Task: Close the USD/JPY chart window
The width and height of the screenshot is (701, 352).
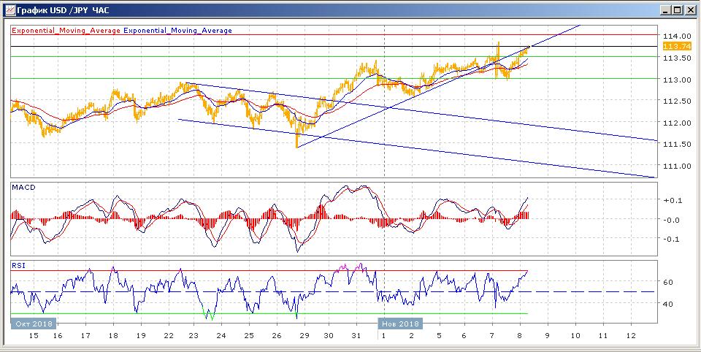Action: coord(689,9)
